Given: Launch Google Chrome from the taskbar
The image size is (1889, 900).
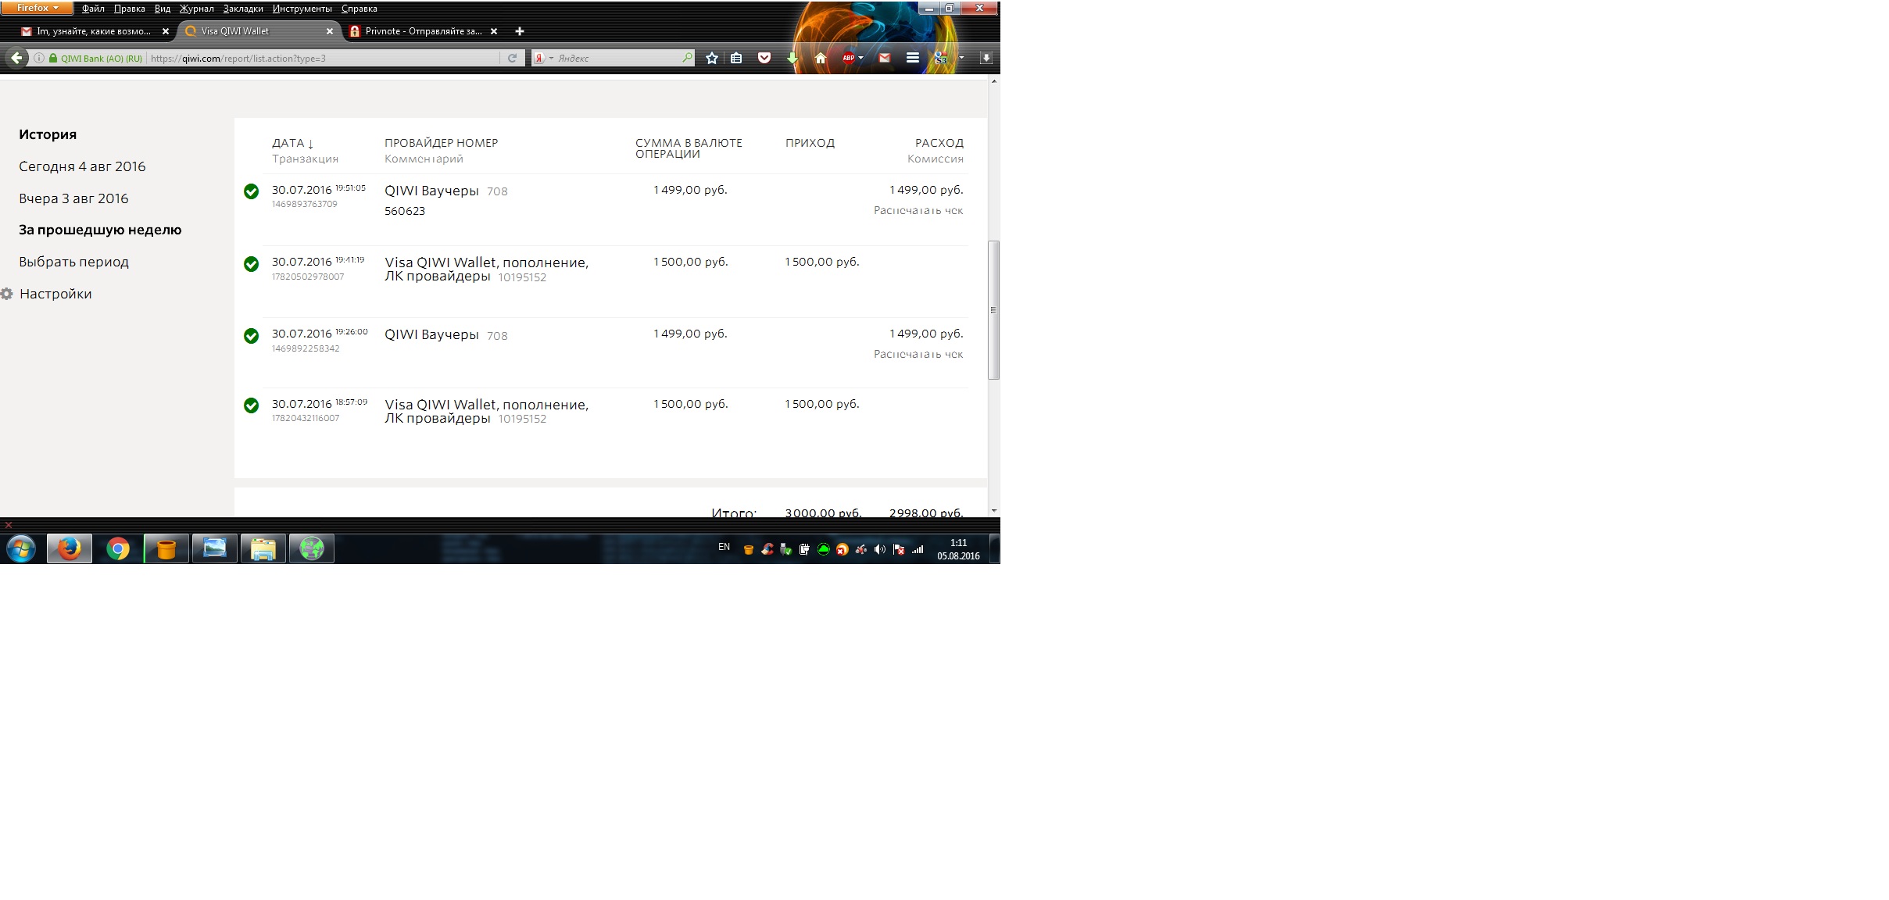Looking at the screenshot, I should point(118,548).
